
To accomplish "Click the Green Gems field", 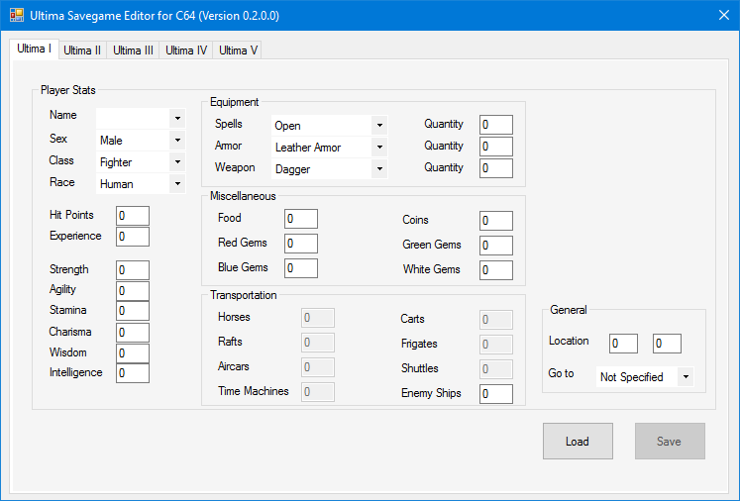I will coord(496,246).
